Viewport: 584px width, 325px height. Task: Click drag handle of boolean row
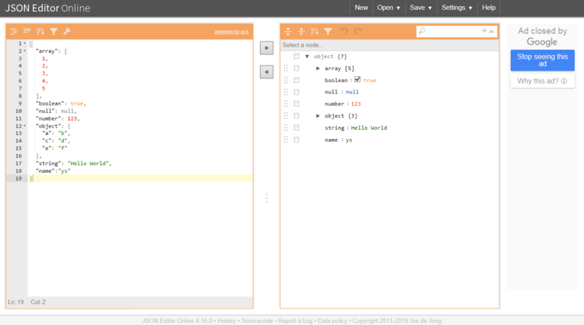pyautogui.click(x=286, y=80)
